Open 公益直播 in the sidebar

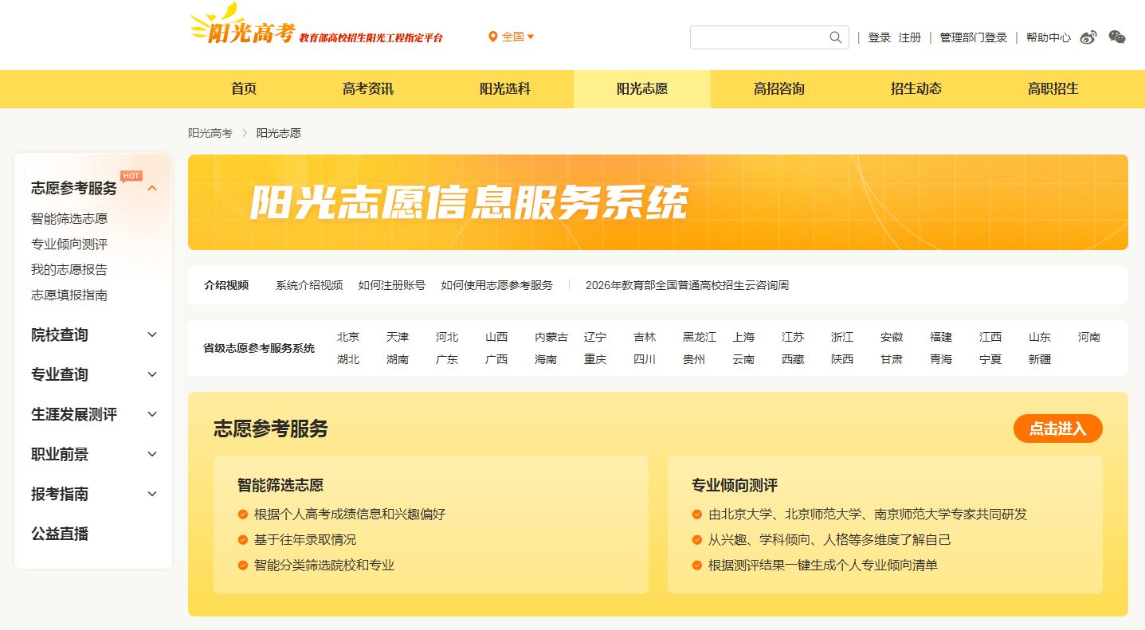(x=60, y=534)
